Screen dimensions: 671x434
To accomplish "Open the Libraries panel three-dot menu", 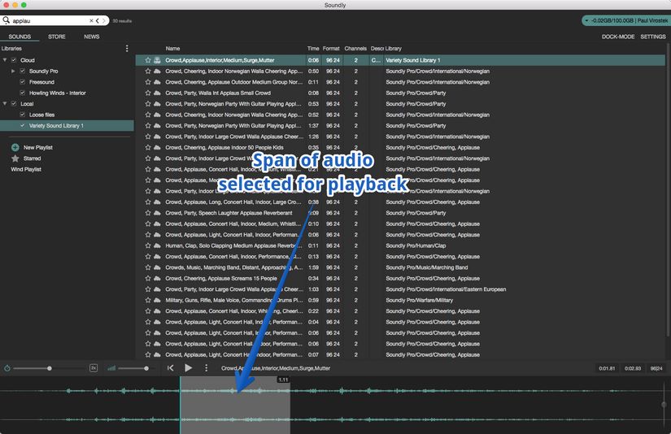I will (x=127, y=49).
